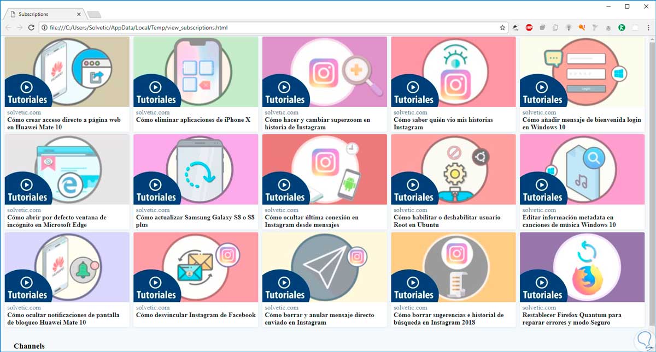Screen dimensions: 656x352
Task: Open 'Cómo añadir mensaje de bienvenida login' link
Action: pyautogui.click(x=582, y=123)
